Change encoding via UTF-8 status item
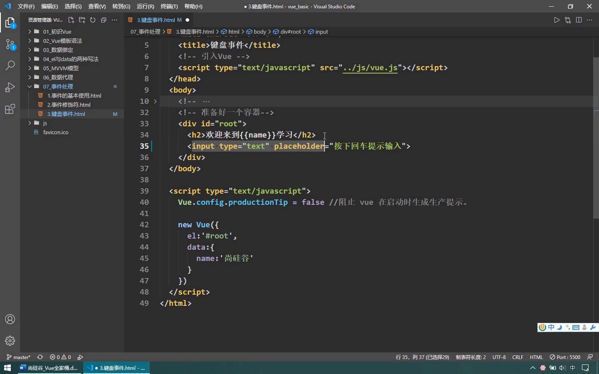Screen dimensions: 599x374 tap(499, 357)
